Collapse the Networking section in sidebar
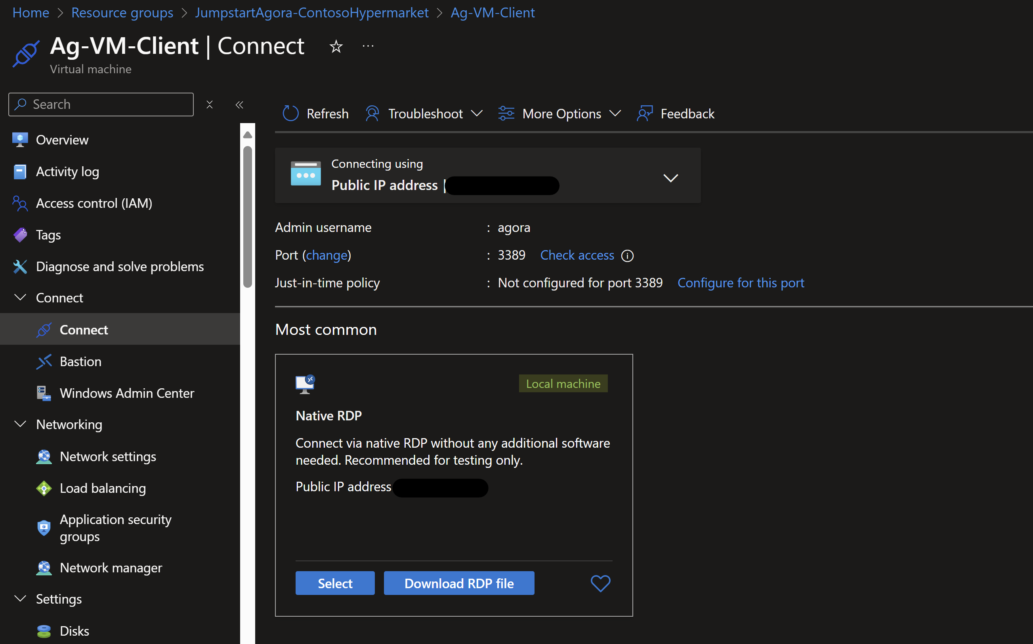 pyautogui.click(x=20, y=424)
